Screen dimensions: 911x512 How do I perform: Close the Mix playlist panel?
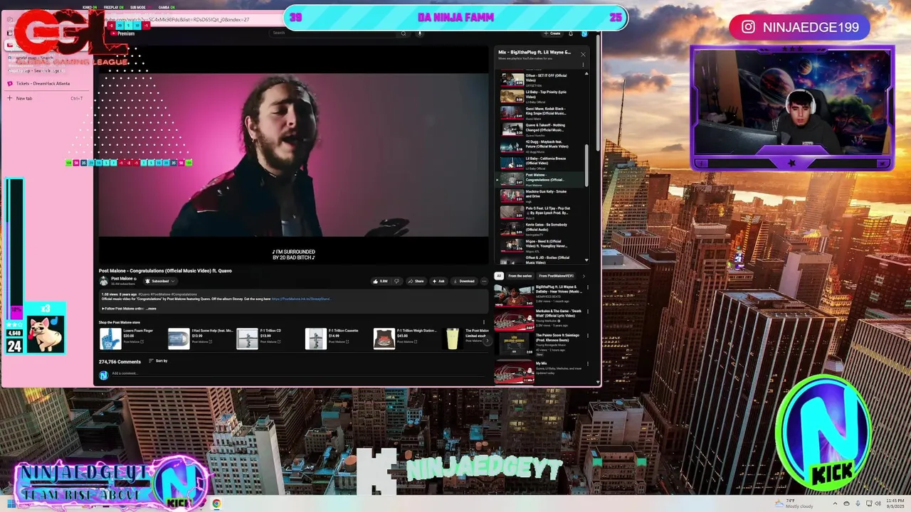pyautogui.click(x=583, y=54)
